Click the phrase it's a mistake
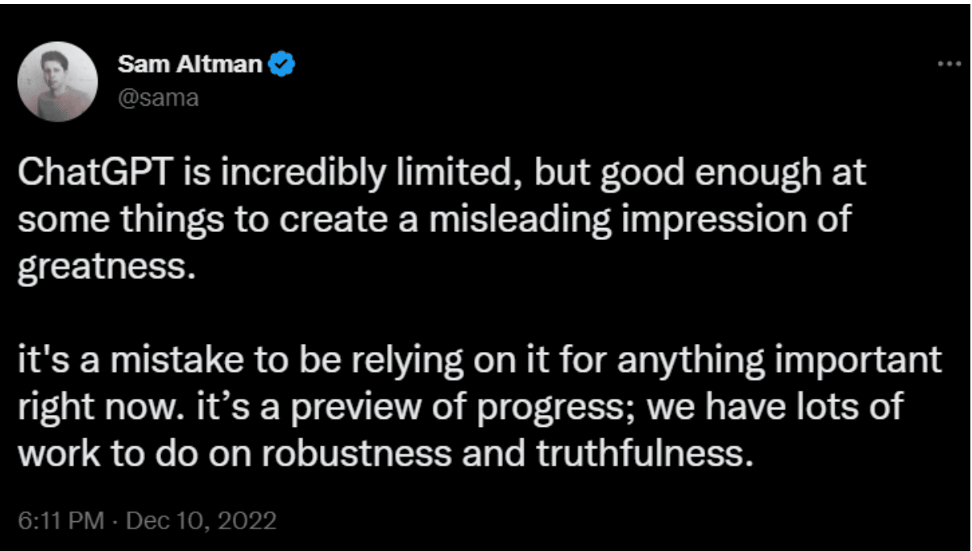Image resolution: width=972 pixels, height=551 pixels. pos(132,359)
